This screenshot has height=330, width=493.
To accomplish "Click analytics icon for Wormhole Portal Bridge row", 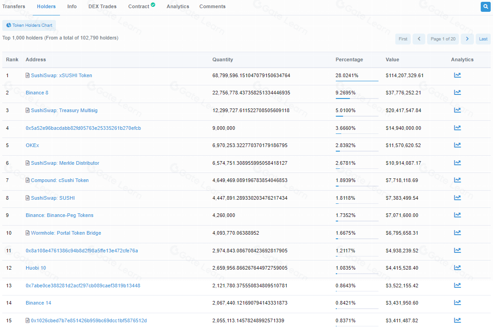I will (457, 233).
